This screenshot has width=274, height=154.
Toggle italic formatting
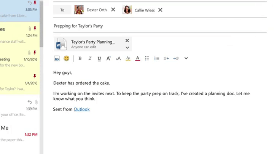tap(90, 58)
